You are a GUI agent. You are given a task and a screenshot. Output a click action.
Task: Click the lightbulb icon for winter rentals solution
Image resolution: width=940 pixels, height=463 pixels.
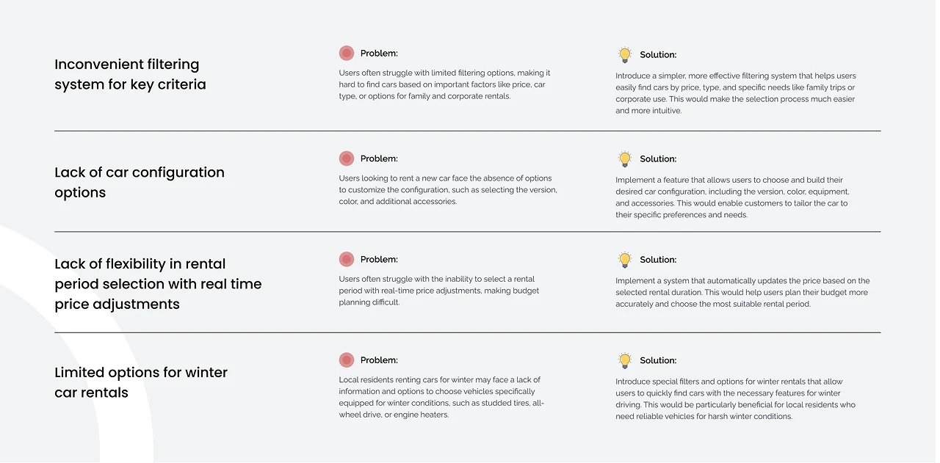[624, 360]
